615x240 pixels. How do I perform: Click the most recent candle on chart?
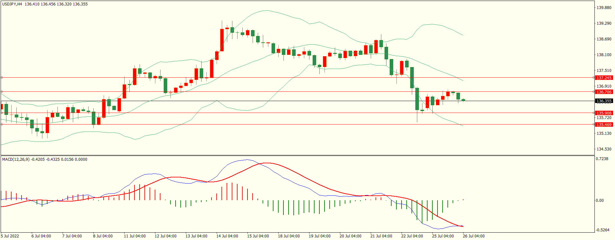pos(463,100)
